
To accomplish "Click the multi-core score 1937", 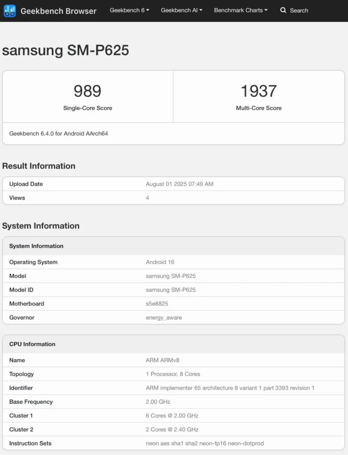I will tap(259, 91).
